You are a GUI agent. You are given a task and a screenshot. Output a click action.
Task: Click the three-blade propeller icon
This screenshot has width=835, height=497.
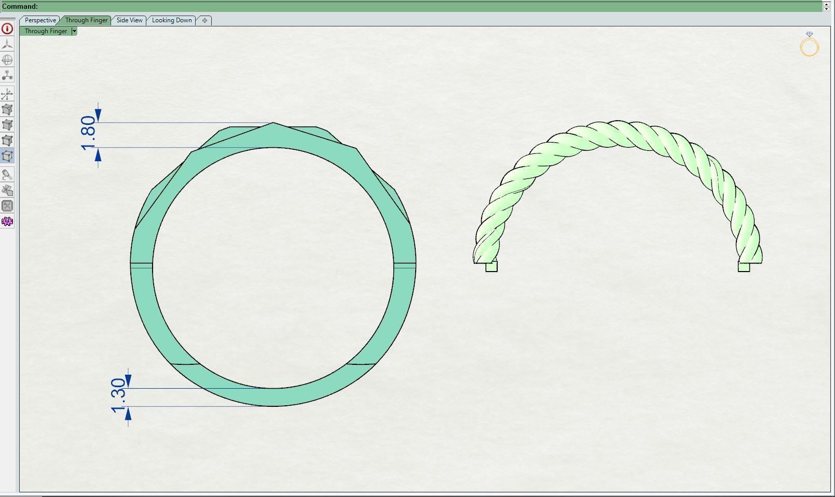[x=7, y=44]
